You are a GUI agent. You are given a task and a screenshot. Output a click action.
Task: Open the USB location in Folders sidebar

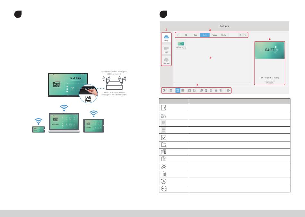click(x=166, y=49)
